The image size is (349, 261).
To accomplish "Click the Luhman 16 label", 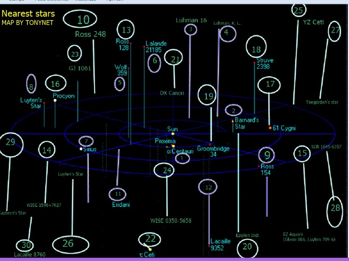I will 191,20.
